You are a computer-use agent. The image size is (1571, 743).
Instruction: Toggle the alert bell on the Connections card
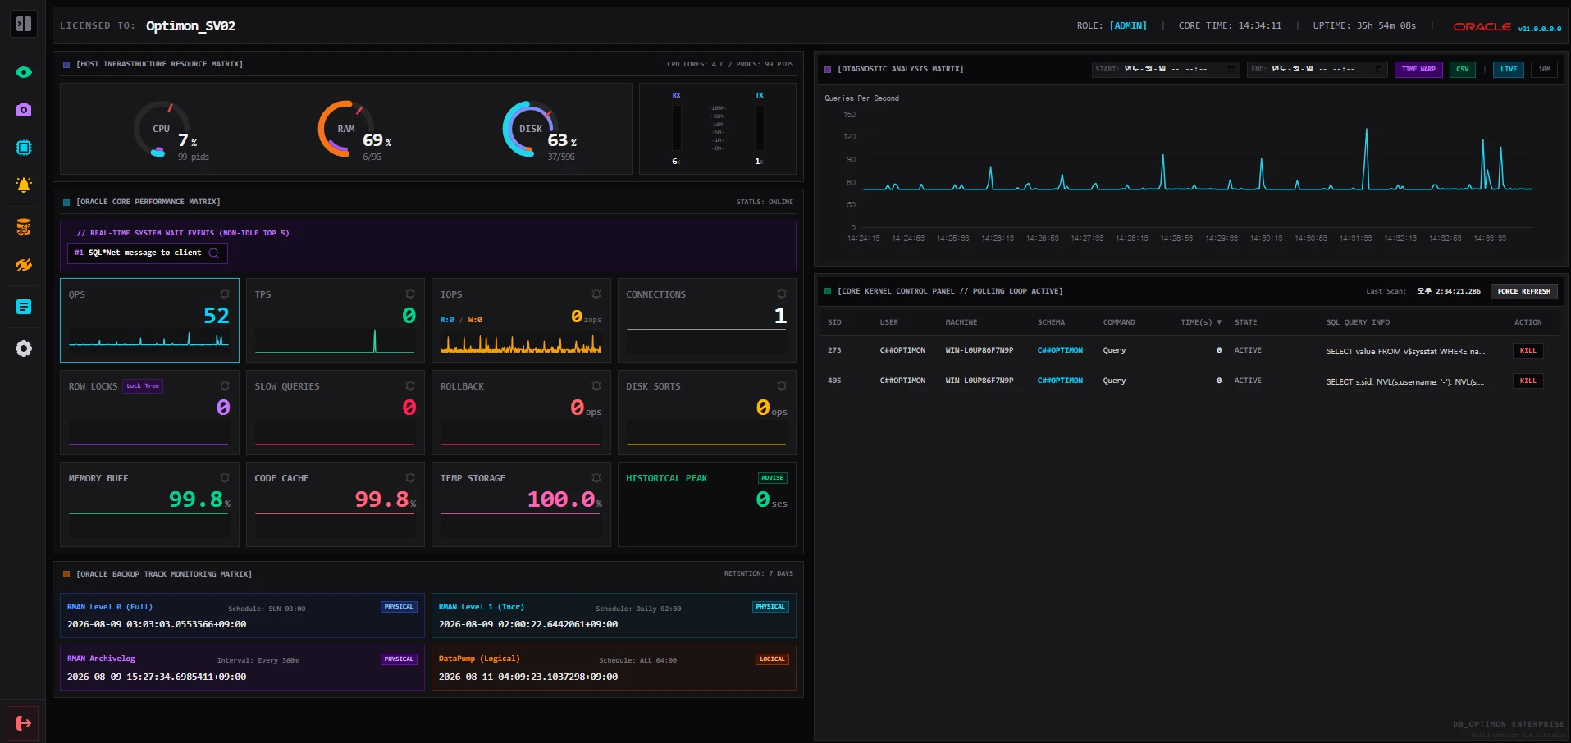(x=782, y=294)
